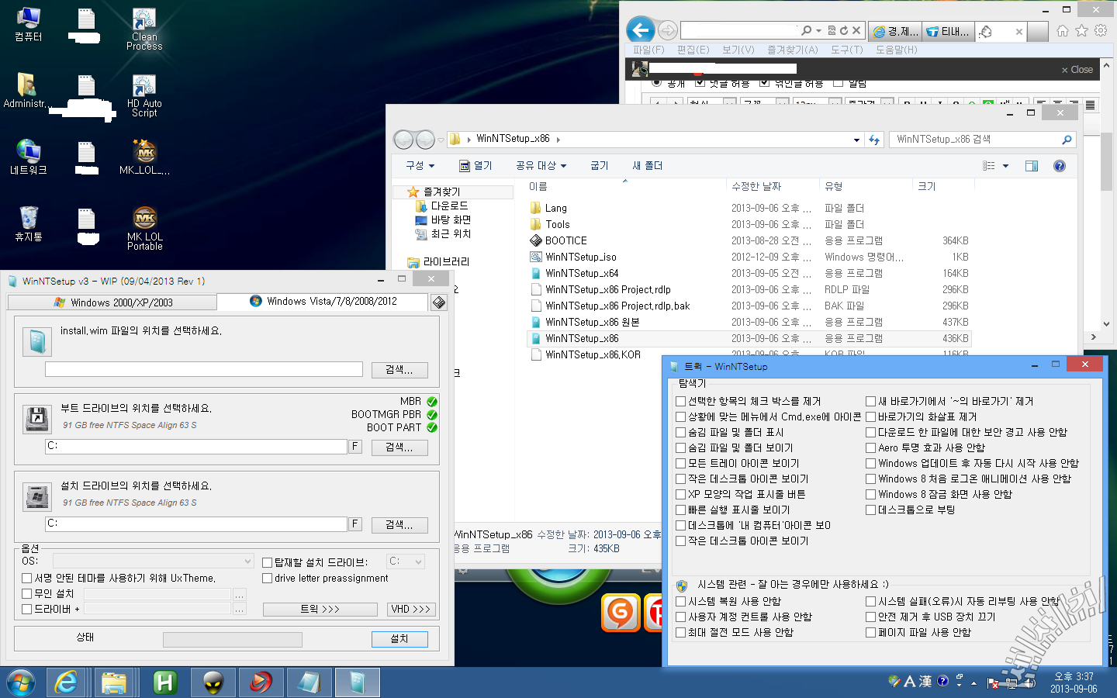
Task: Click the orange G icon behind the windows
Action: (x=621, y=613)
